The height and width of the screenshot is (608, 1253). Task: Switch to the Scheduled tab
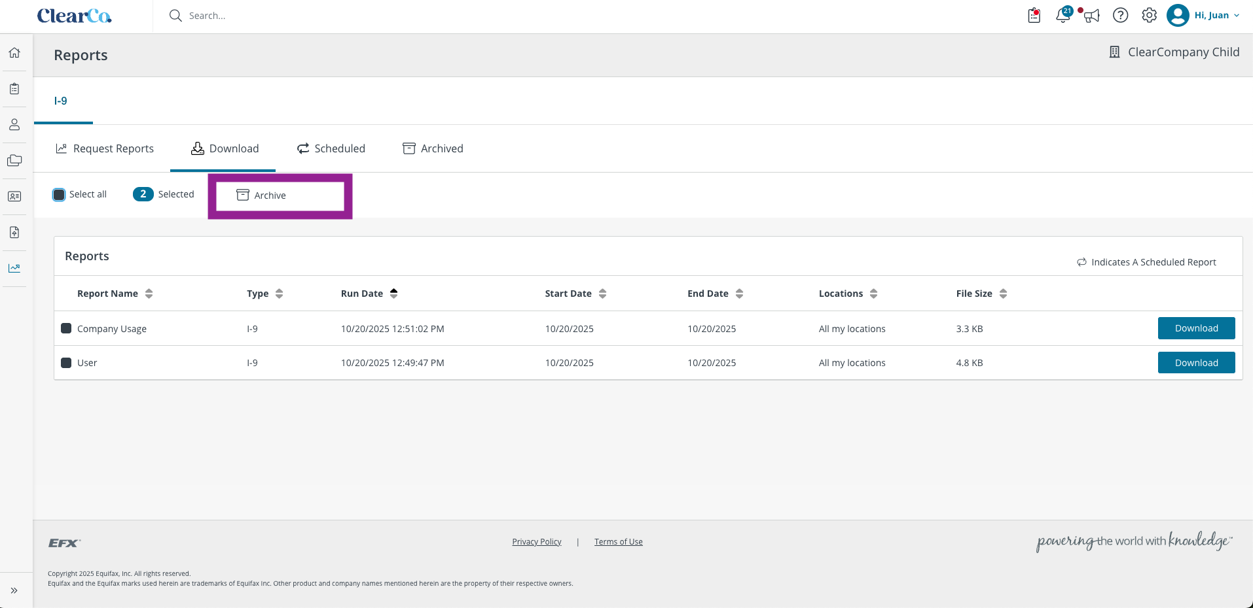pos(331,148)
